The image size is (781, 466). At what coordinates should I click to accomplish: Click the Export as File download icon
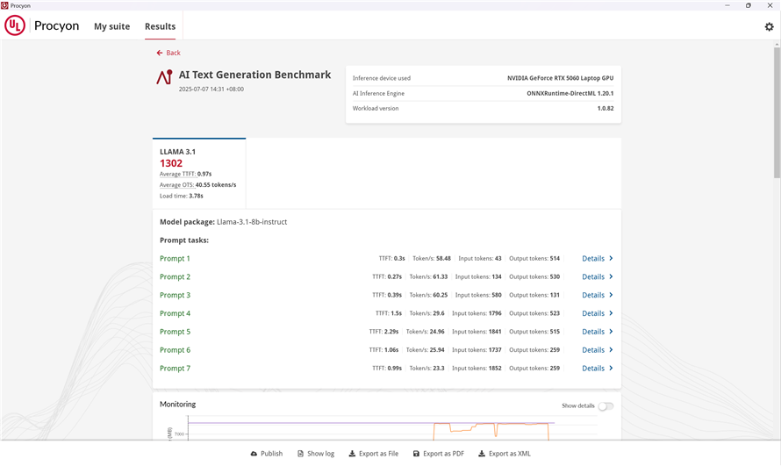click(352, 454)
